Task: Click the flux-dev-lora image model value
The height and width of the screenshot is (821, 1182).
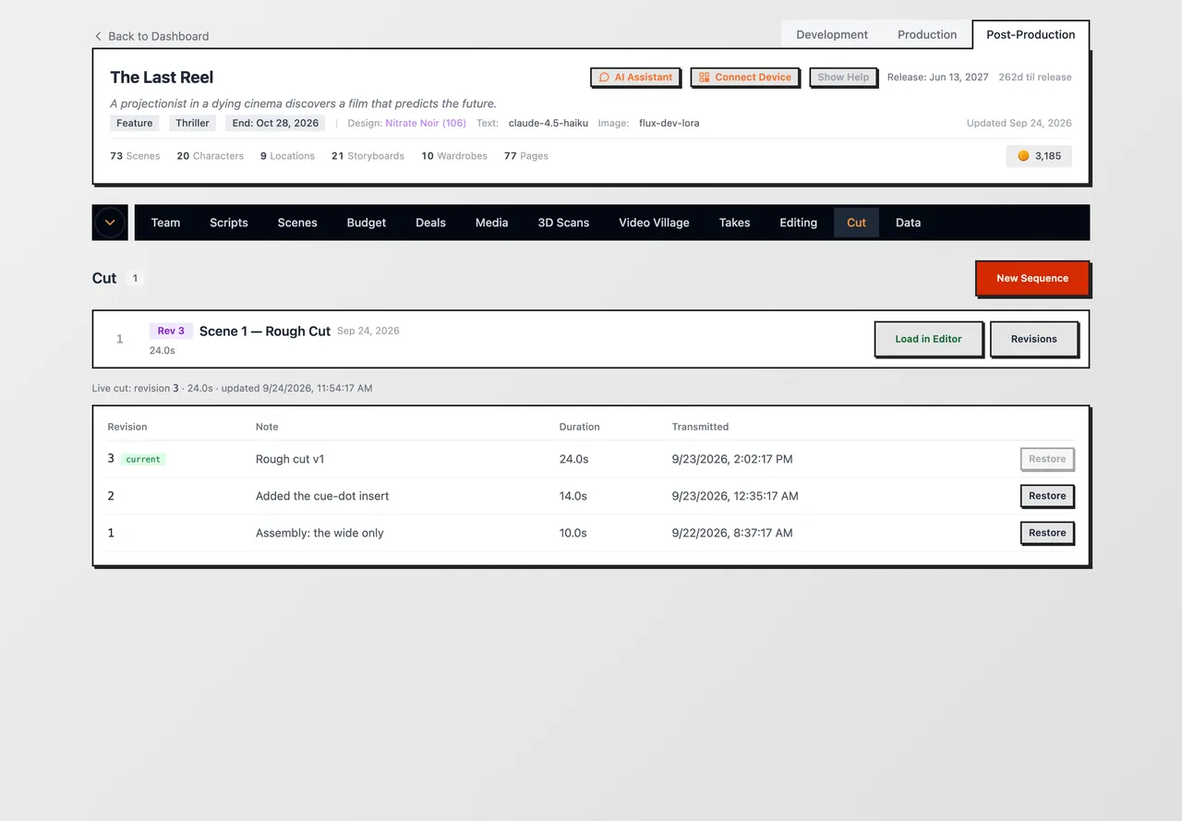Action: pyautogui.click(x=669, y=123)
